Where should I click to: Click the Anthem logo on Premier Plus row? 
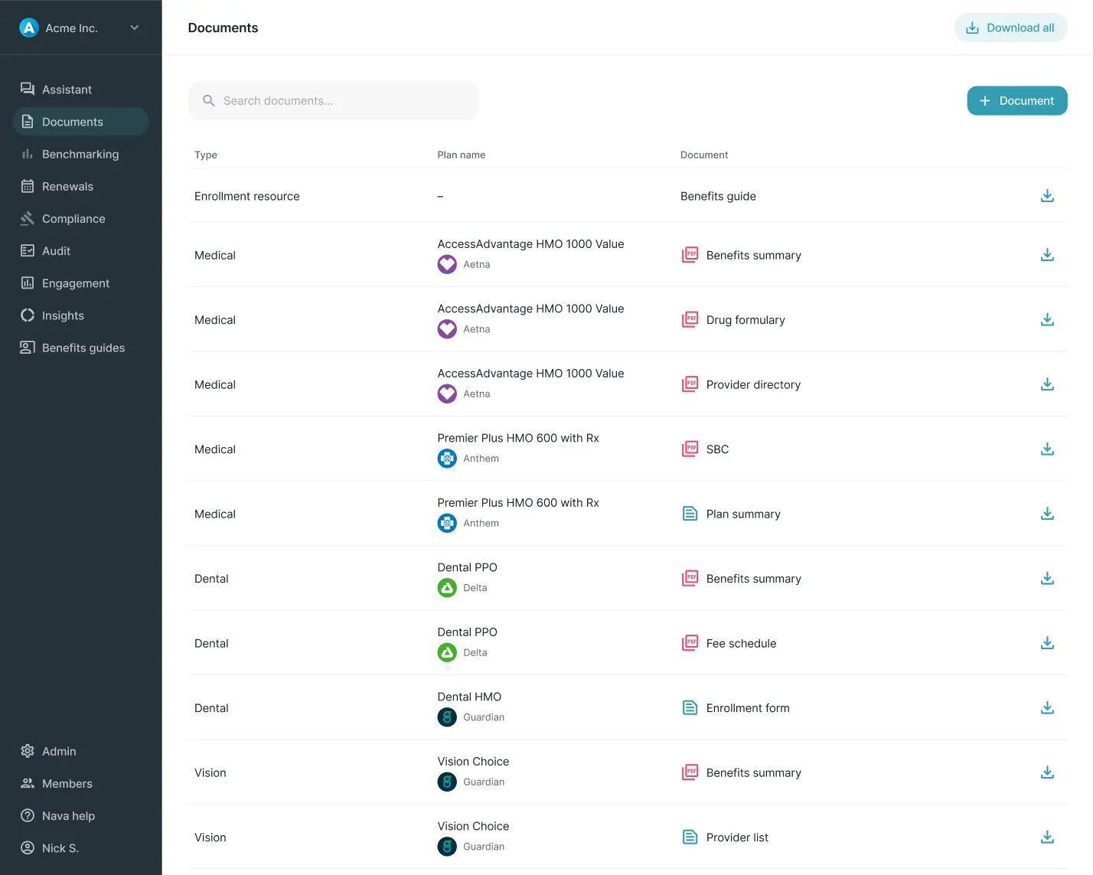(447, 458)
